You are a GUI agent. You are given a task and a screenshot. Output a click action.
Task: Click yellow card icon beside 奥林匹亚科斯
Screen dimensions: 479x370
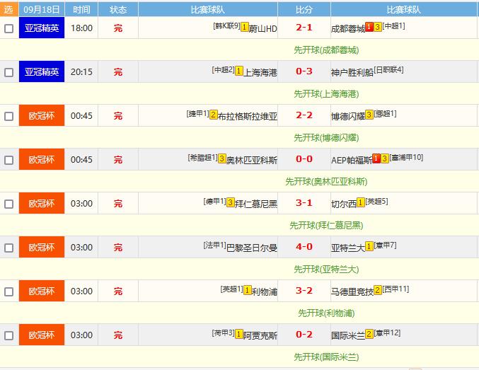pyautogui.click(x=221, y=158)
